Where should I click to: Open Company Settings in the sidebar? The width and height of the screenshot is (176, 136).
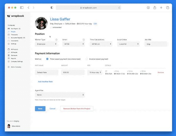coord(17,62)
